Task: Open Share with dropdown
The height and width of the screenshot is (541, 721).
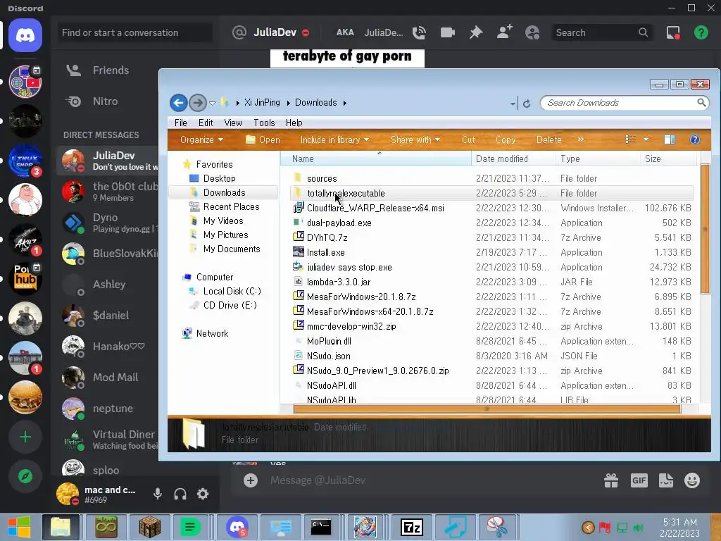Action: coord(415,140)
